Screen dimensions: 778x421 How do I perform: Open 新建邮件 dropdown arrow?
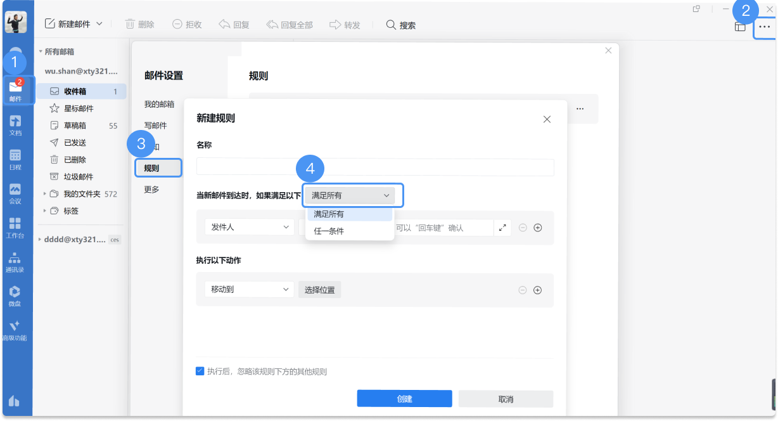click(x=99, y=24)
